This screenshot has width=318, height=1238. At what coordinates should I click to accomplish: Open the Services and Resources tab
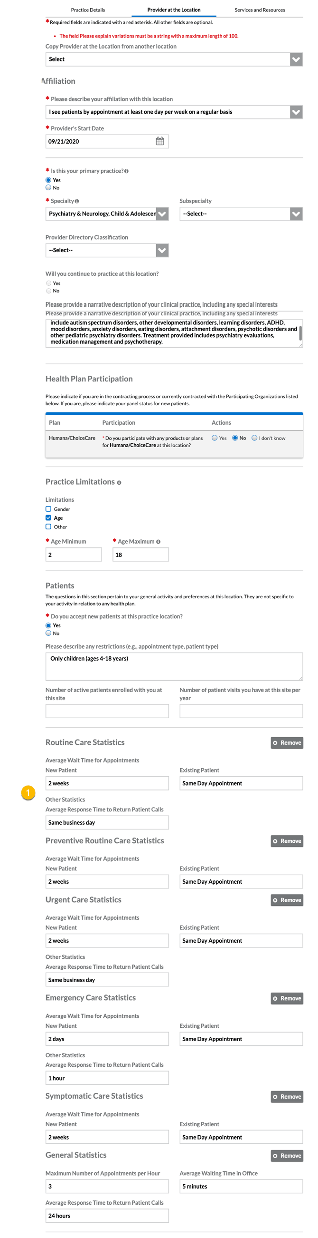[260, 10]
